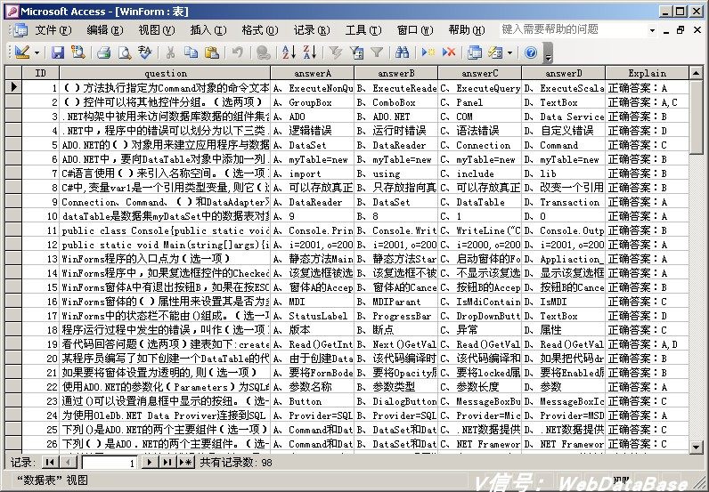The height and width of the screenshot is (492, 709).
Task: Open the table control menu icon beside 文件
Action: click(20, 30)
